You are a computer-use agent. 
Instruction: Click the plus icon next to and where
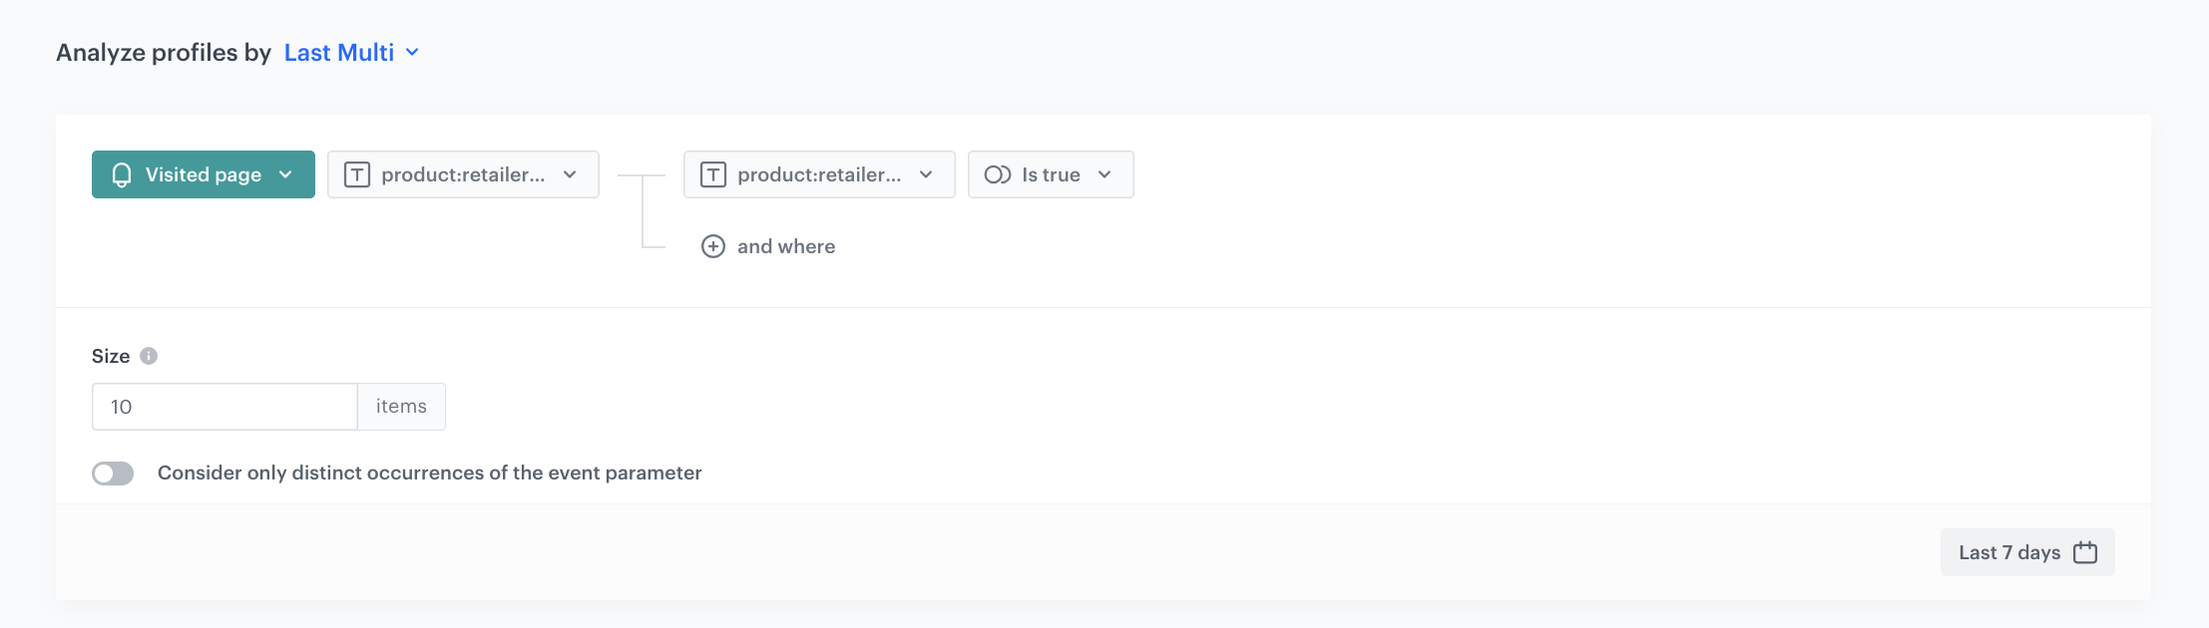[x=713, y=246]
